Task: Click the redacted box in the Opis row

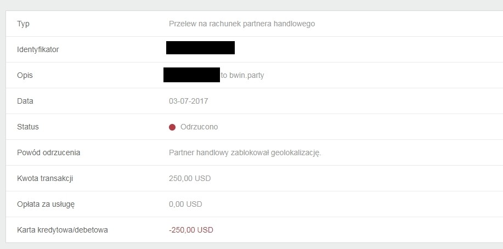Action: (x=191, y=75)
